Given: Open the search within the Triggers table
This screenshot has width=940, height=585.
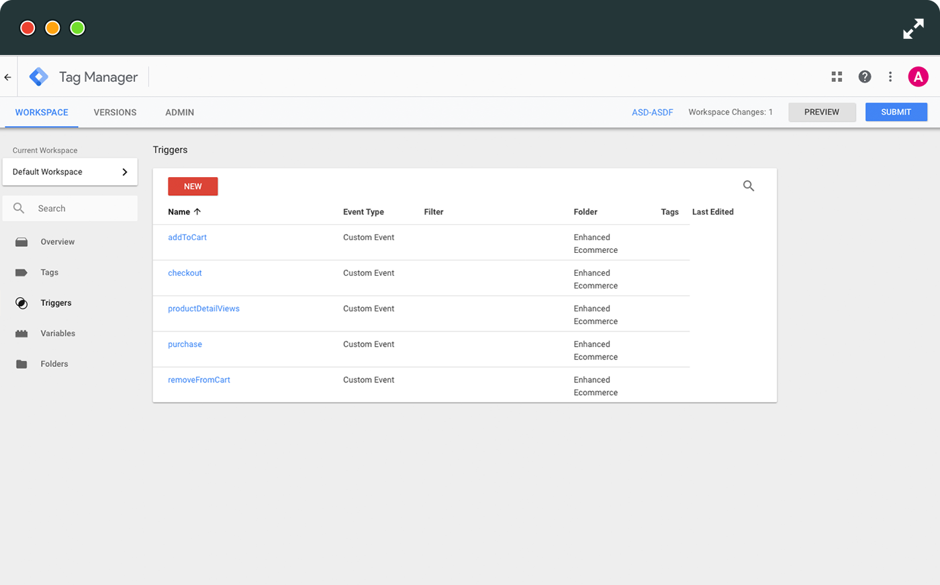Looking at the screenshot, I should [x=749, y=186].
